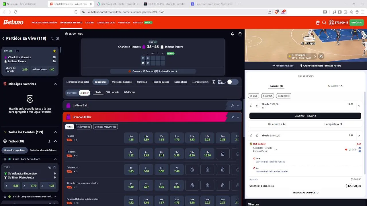Click the camera icon on video stream

pos(321,56)
